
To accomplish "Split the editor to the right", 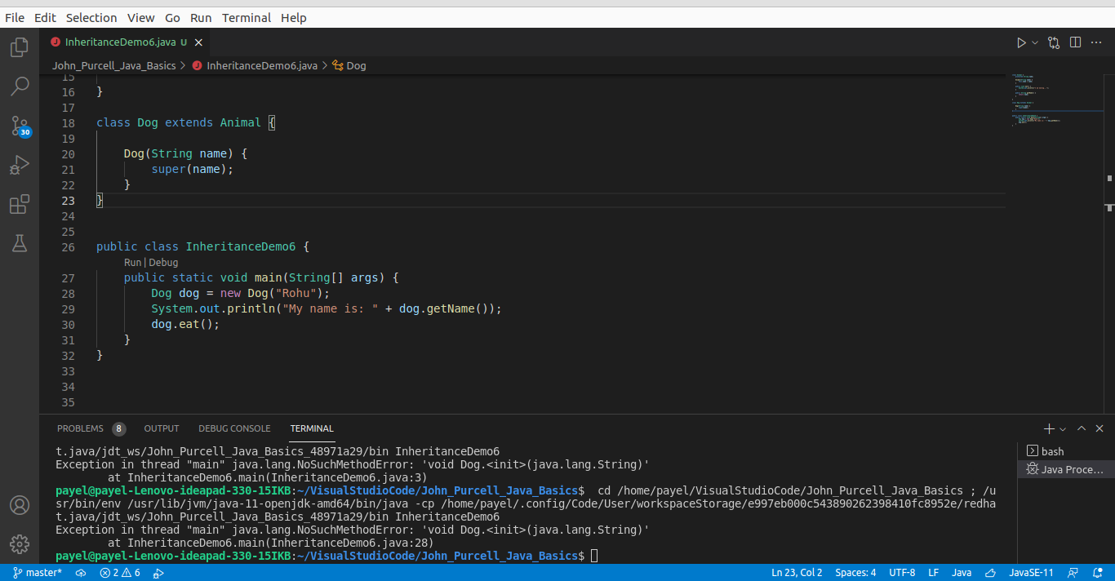I will tap(1075, 42).
